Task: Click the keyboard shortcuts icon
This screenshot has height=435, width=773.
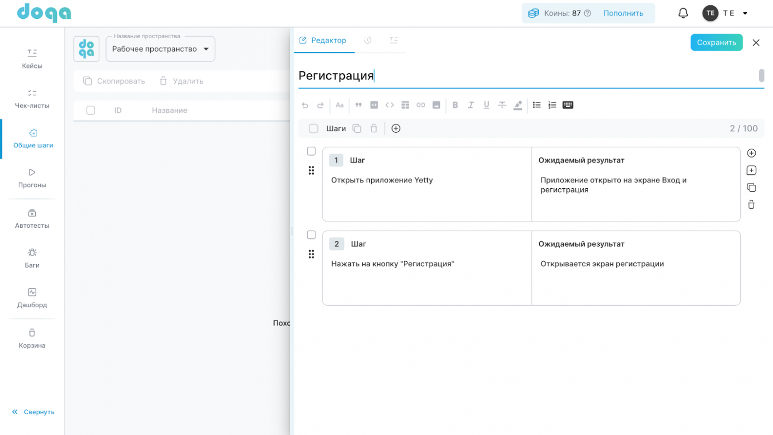Action: [568, 105]
